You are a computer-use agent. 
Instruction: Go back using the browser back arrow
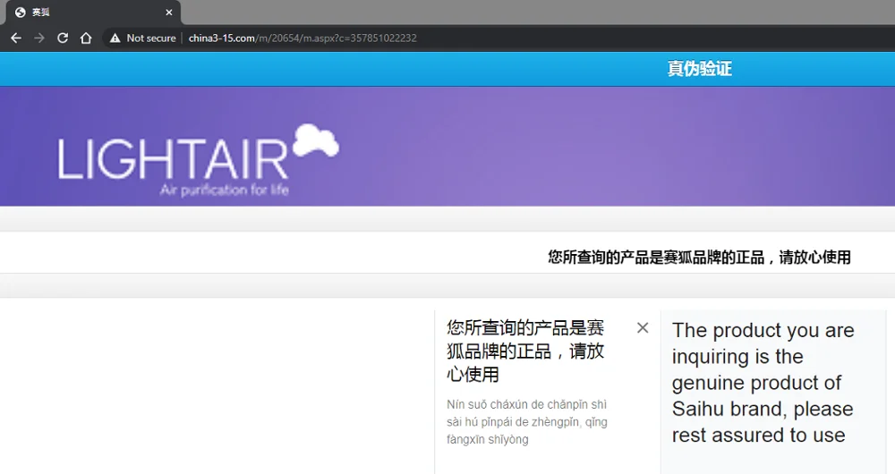16,38
